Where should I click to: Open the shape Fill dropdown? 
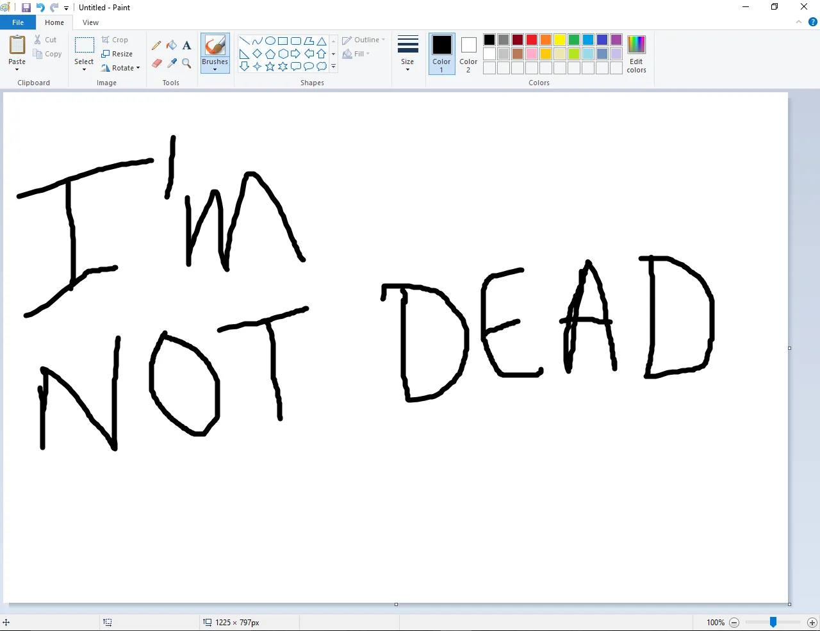(357, 54)
